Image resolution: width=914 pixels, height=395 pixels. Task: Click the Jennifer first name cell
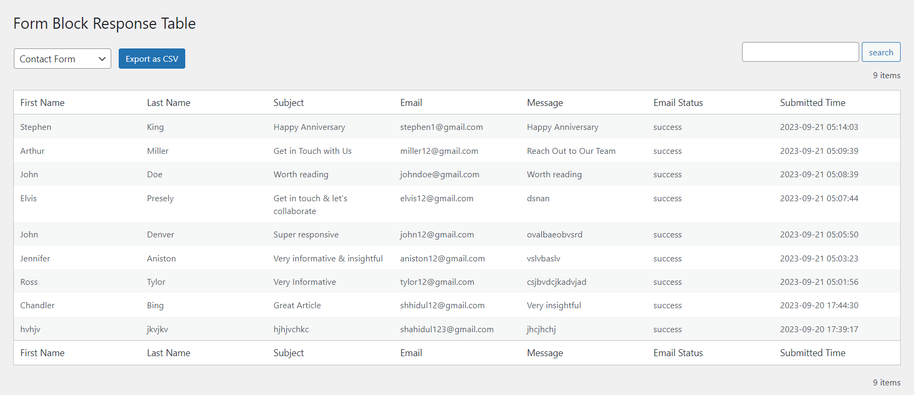click(x=35, y=259)
